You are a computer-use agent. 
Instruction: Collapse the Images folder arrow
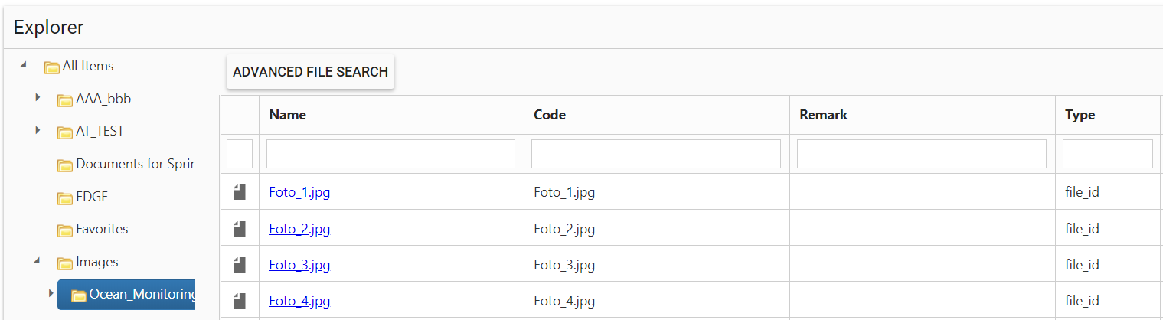37,261
